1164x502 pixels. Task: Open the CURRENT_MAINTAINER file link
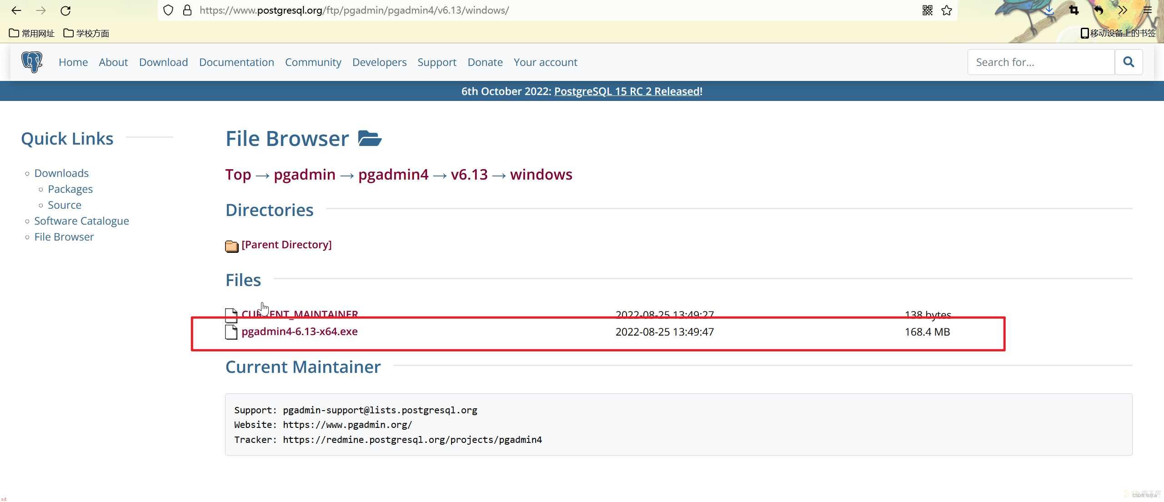click(300, 314)
